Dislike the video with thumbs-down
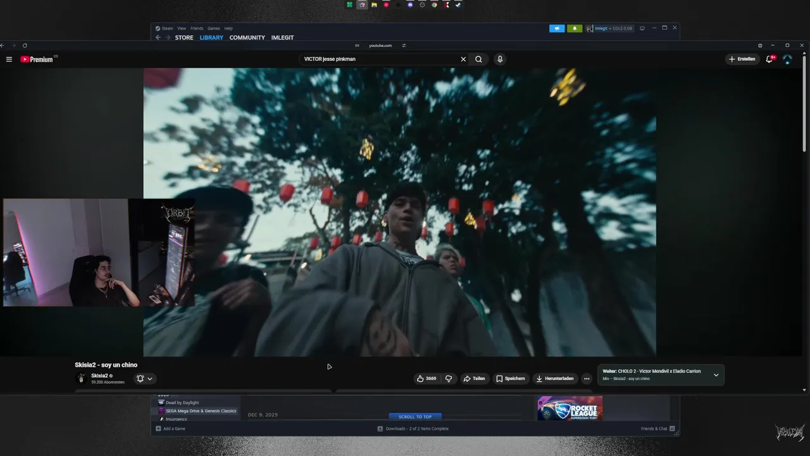The width and height of the screenshot is (810, 456). [x=449, y=379]
